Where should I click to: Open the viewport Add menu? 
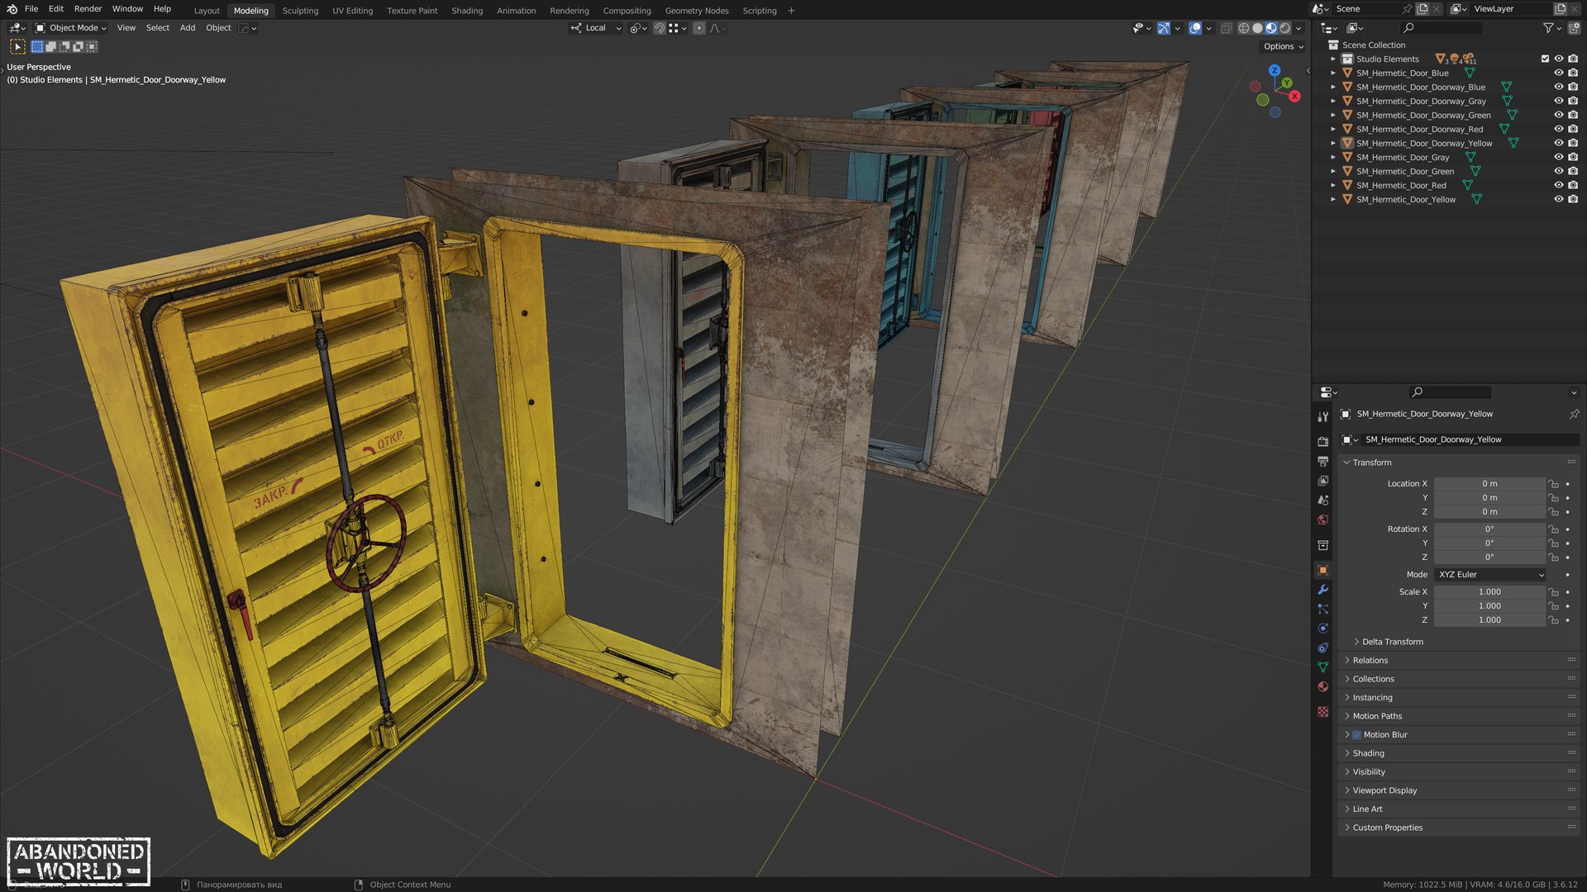pos(188,28)
